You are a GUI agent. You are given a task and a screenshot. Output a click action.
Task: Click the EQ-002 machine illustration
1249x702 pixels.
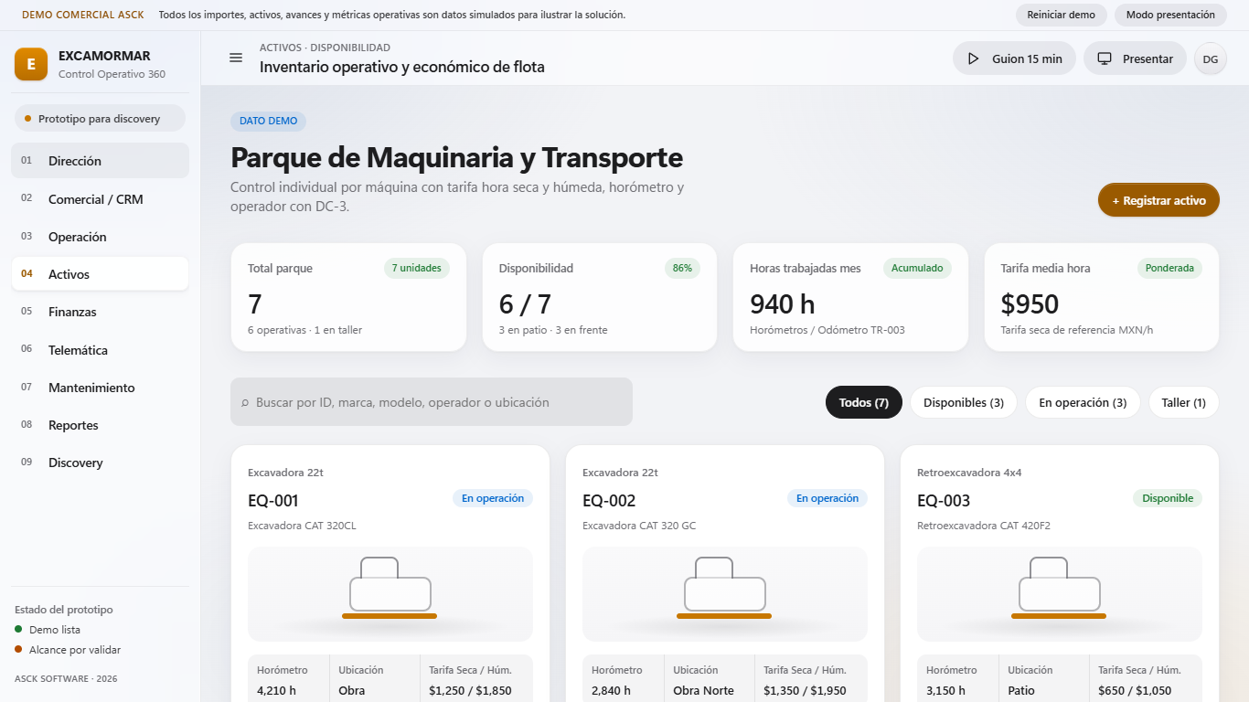[725, 594]
